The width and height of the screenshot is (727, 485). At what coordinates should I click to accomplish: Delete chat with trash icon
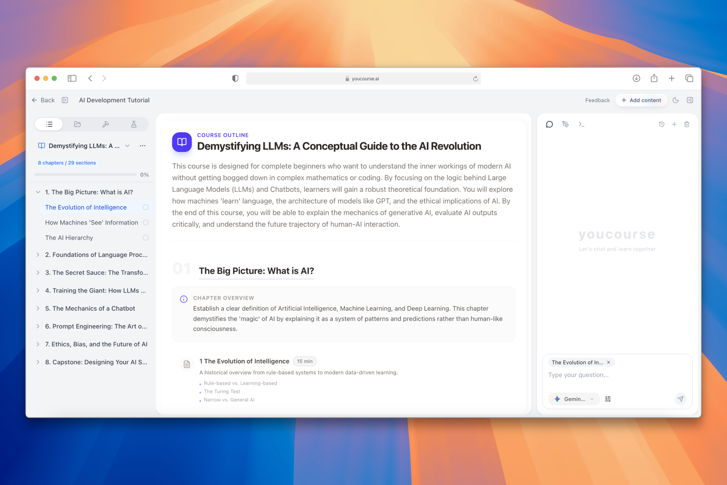686,124
